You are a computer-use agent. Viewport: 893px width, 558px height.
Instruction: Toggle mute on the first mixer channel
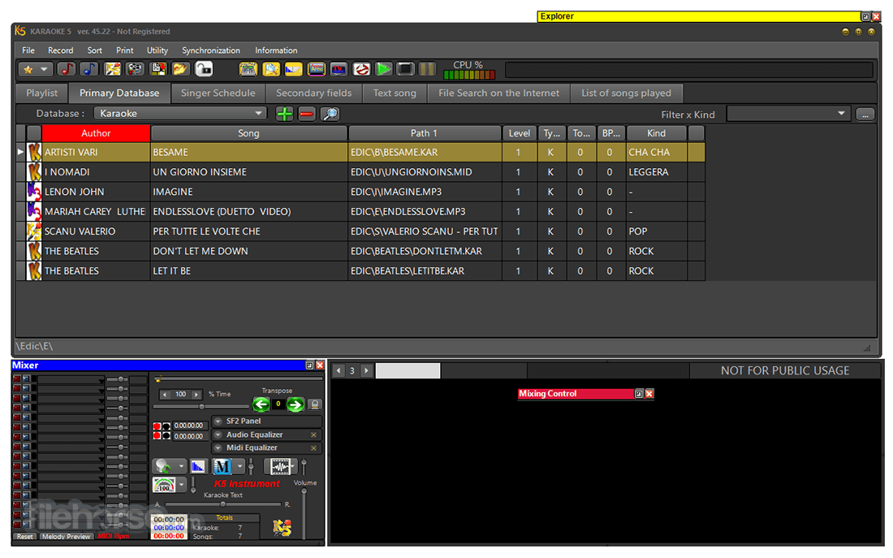17,378
